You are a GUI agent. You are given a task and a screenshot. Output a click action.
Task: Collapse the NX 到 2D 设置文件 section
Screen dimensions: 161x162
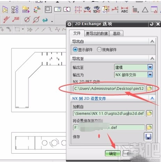click(152, 99)
